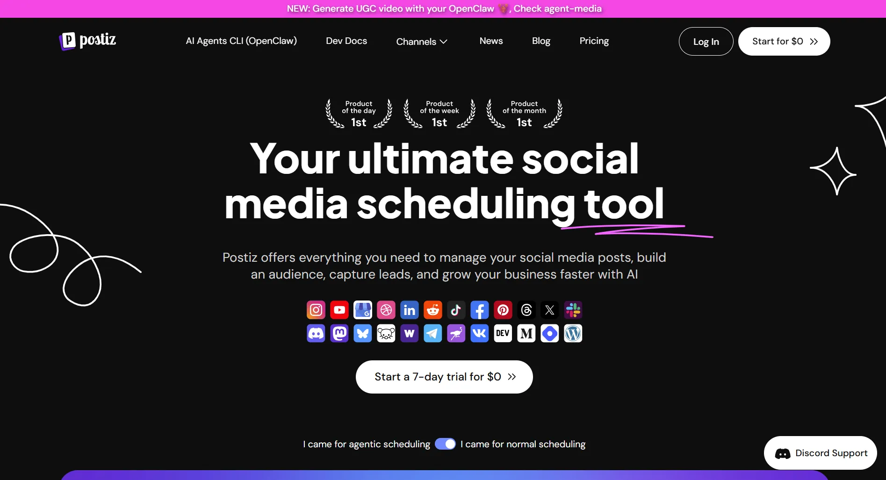Click the Reddit channel icon
This screenshot has width=886, height=480.
433,310
